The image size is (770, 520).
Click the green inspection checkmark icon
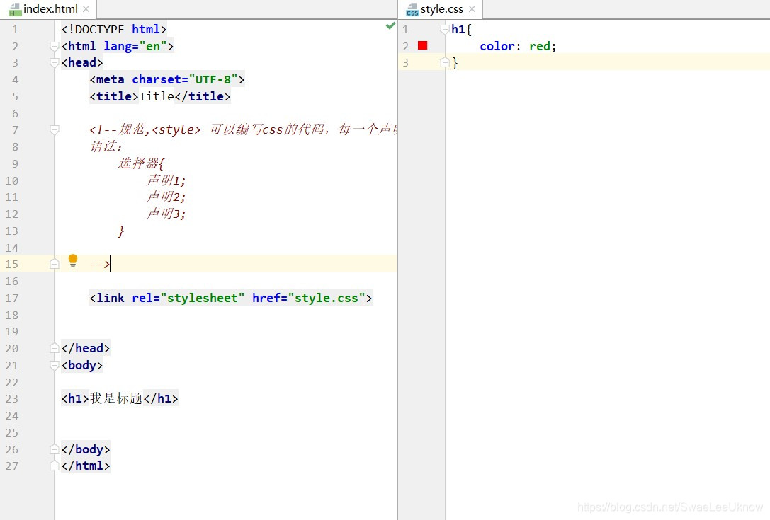point(390,25)
